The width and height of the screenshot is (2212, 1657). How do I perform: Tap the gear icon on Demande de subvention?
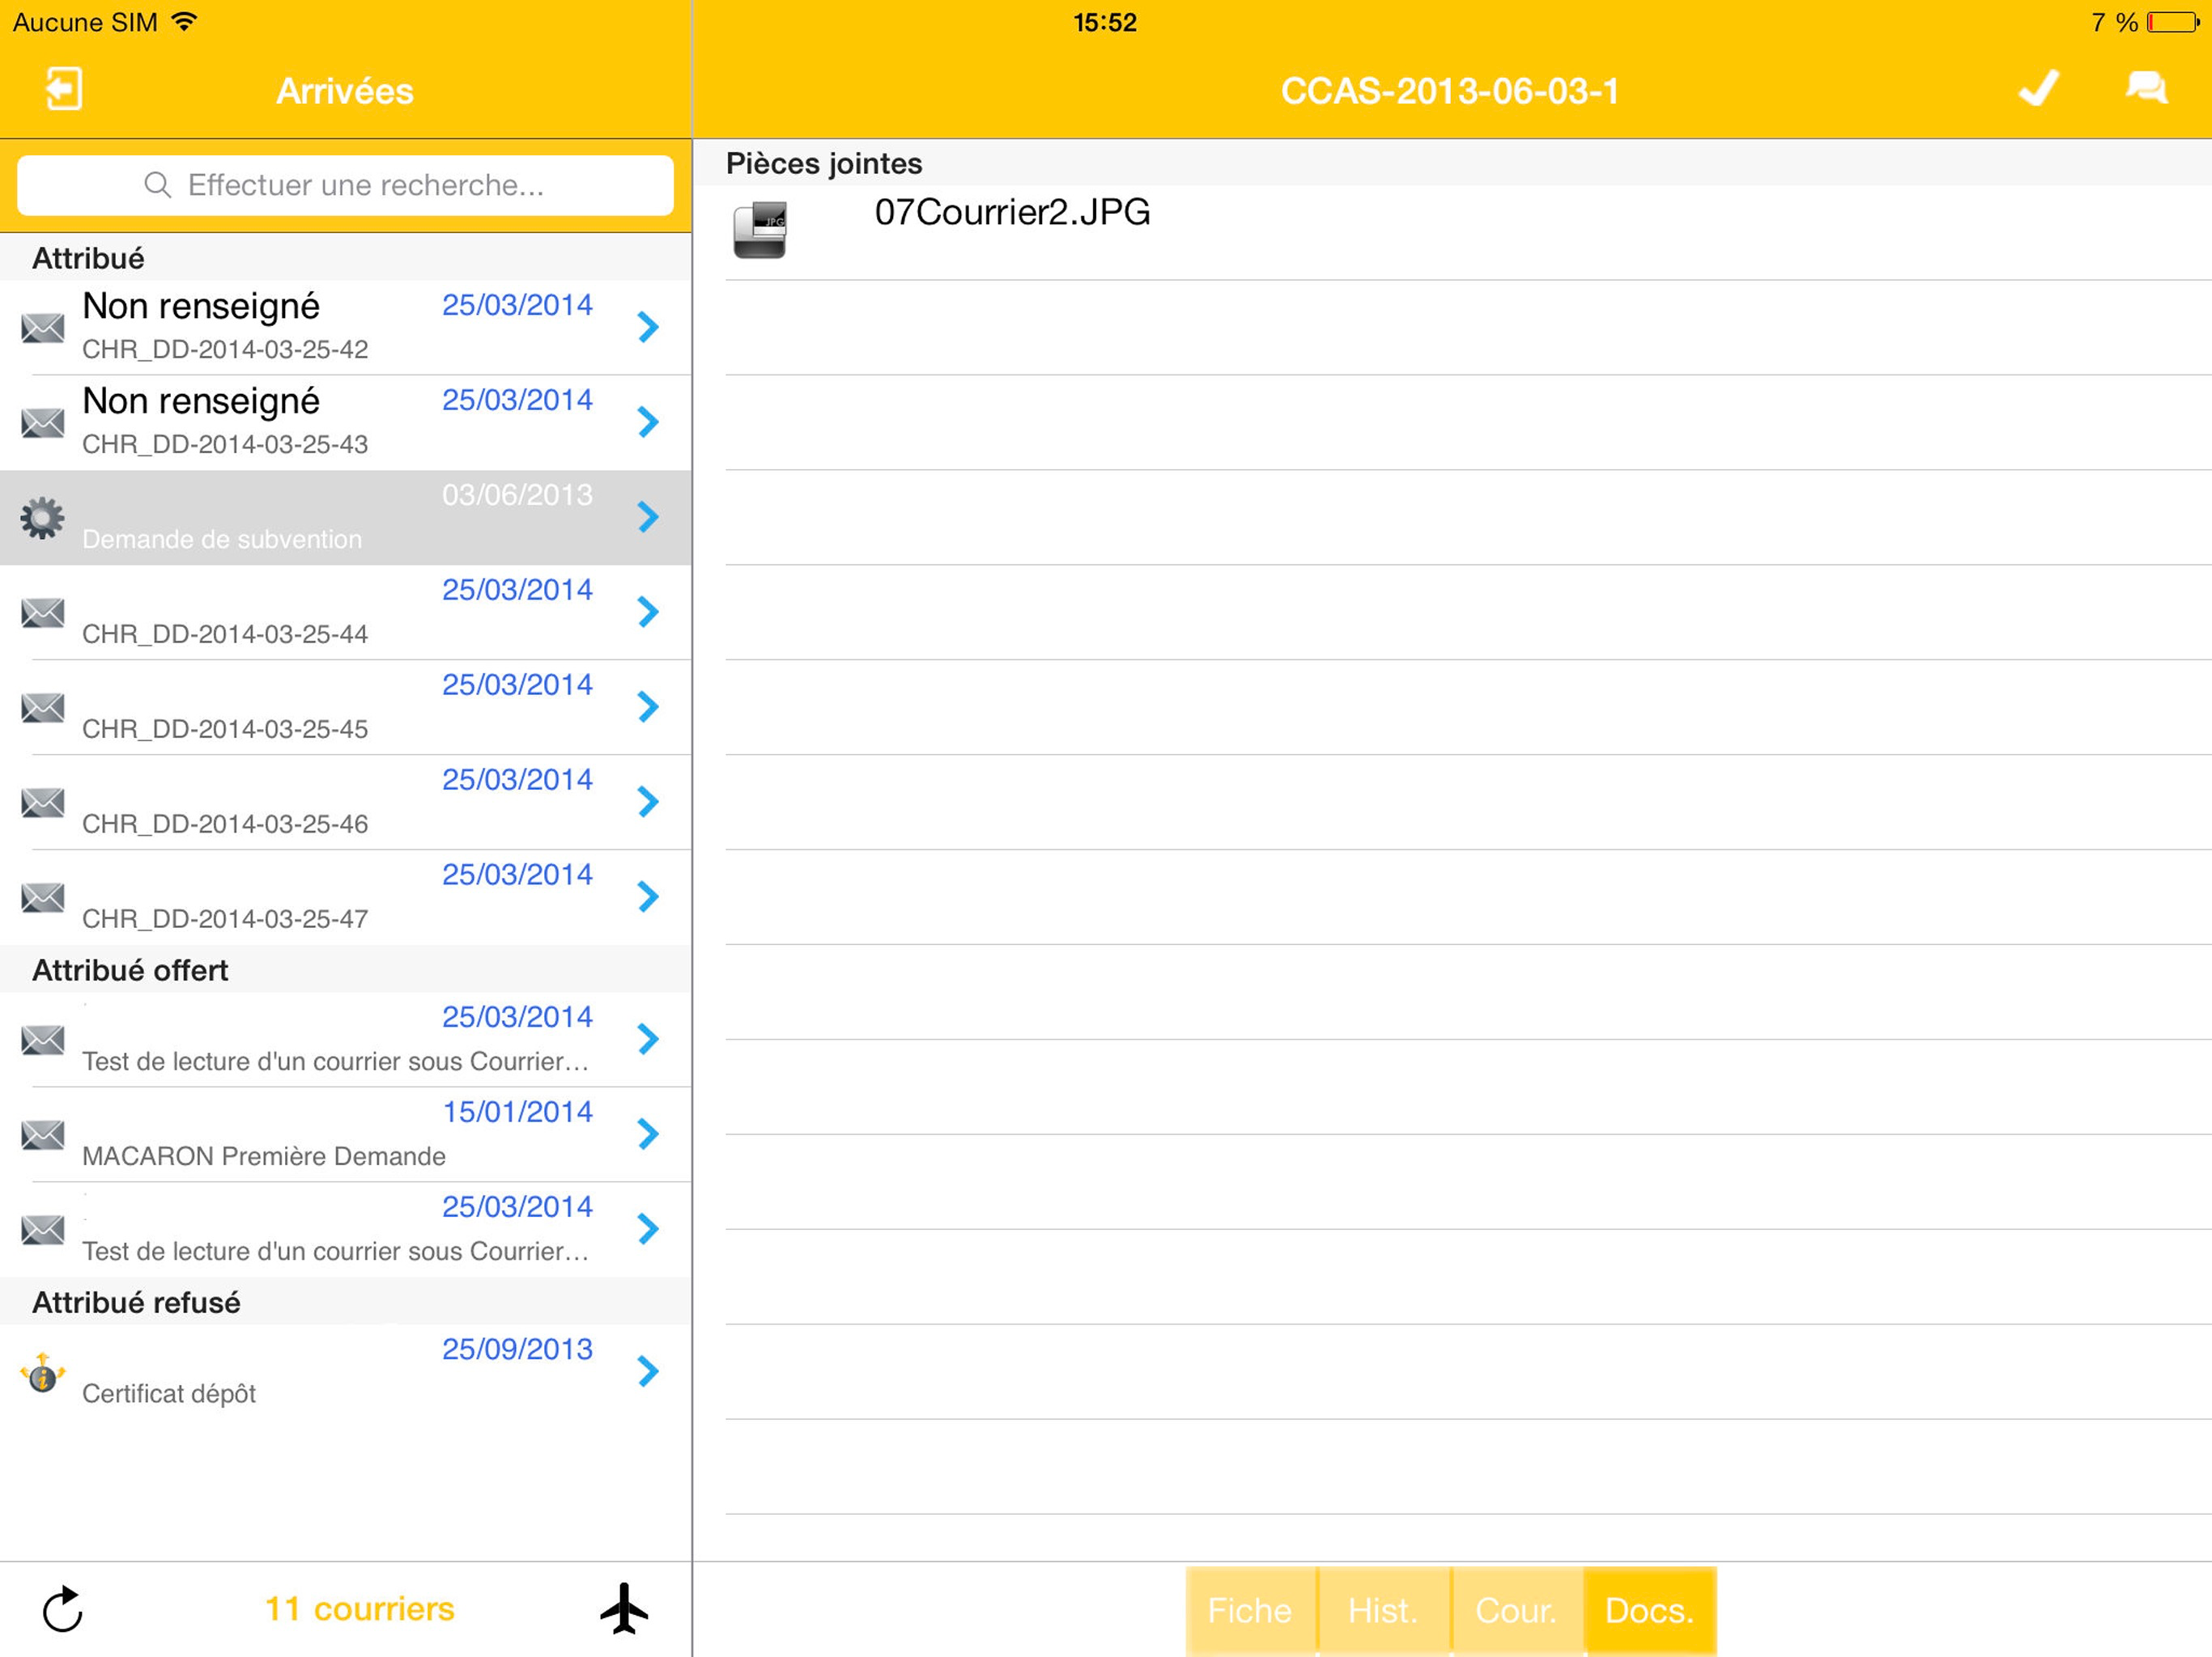click(x=42, y=518)
